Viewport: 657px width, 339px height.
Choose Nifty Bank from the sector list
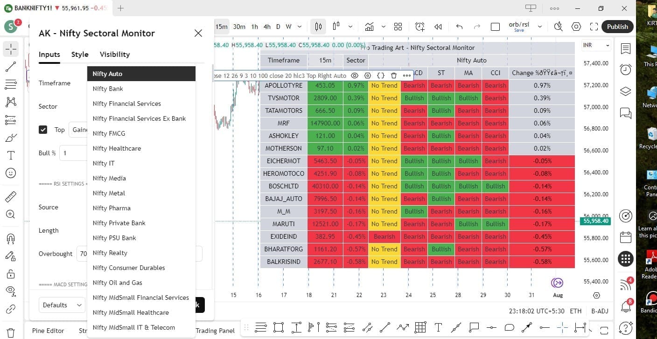tap(141, 89)
